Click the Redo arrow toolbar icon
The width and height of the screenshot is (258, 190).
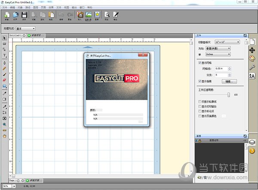click(70, 15)
